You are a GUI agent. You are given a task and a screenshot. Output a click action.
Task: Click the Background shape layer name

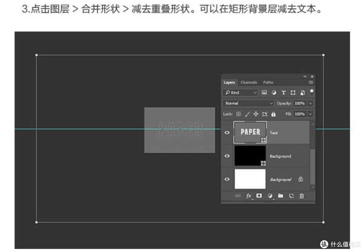pyautogui.click(x=280, y=156)
